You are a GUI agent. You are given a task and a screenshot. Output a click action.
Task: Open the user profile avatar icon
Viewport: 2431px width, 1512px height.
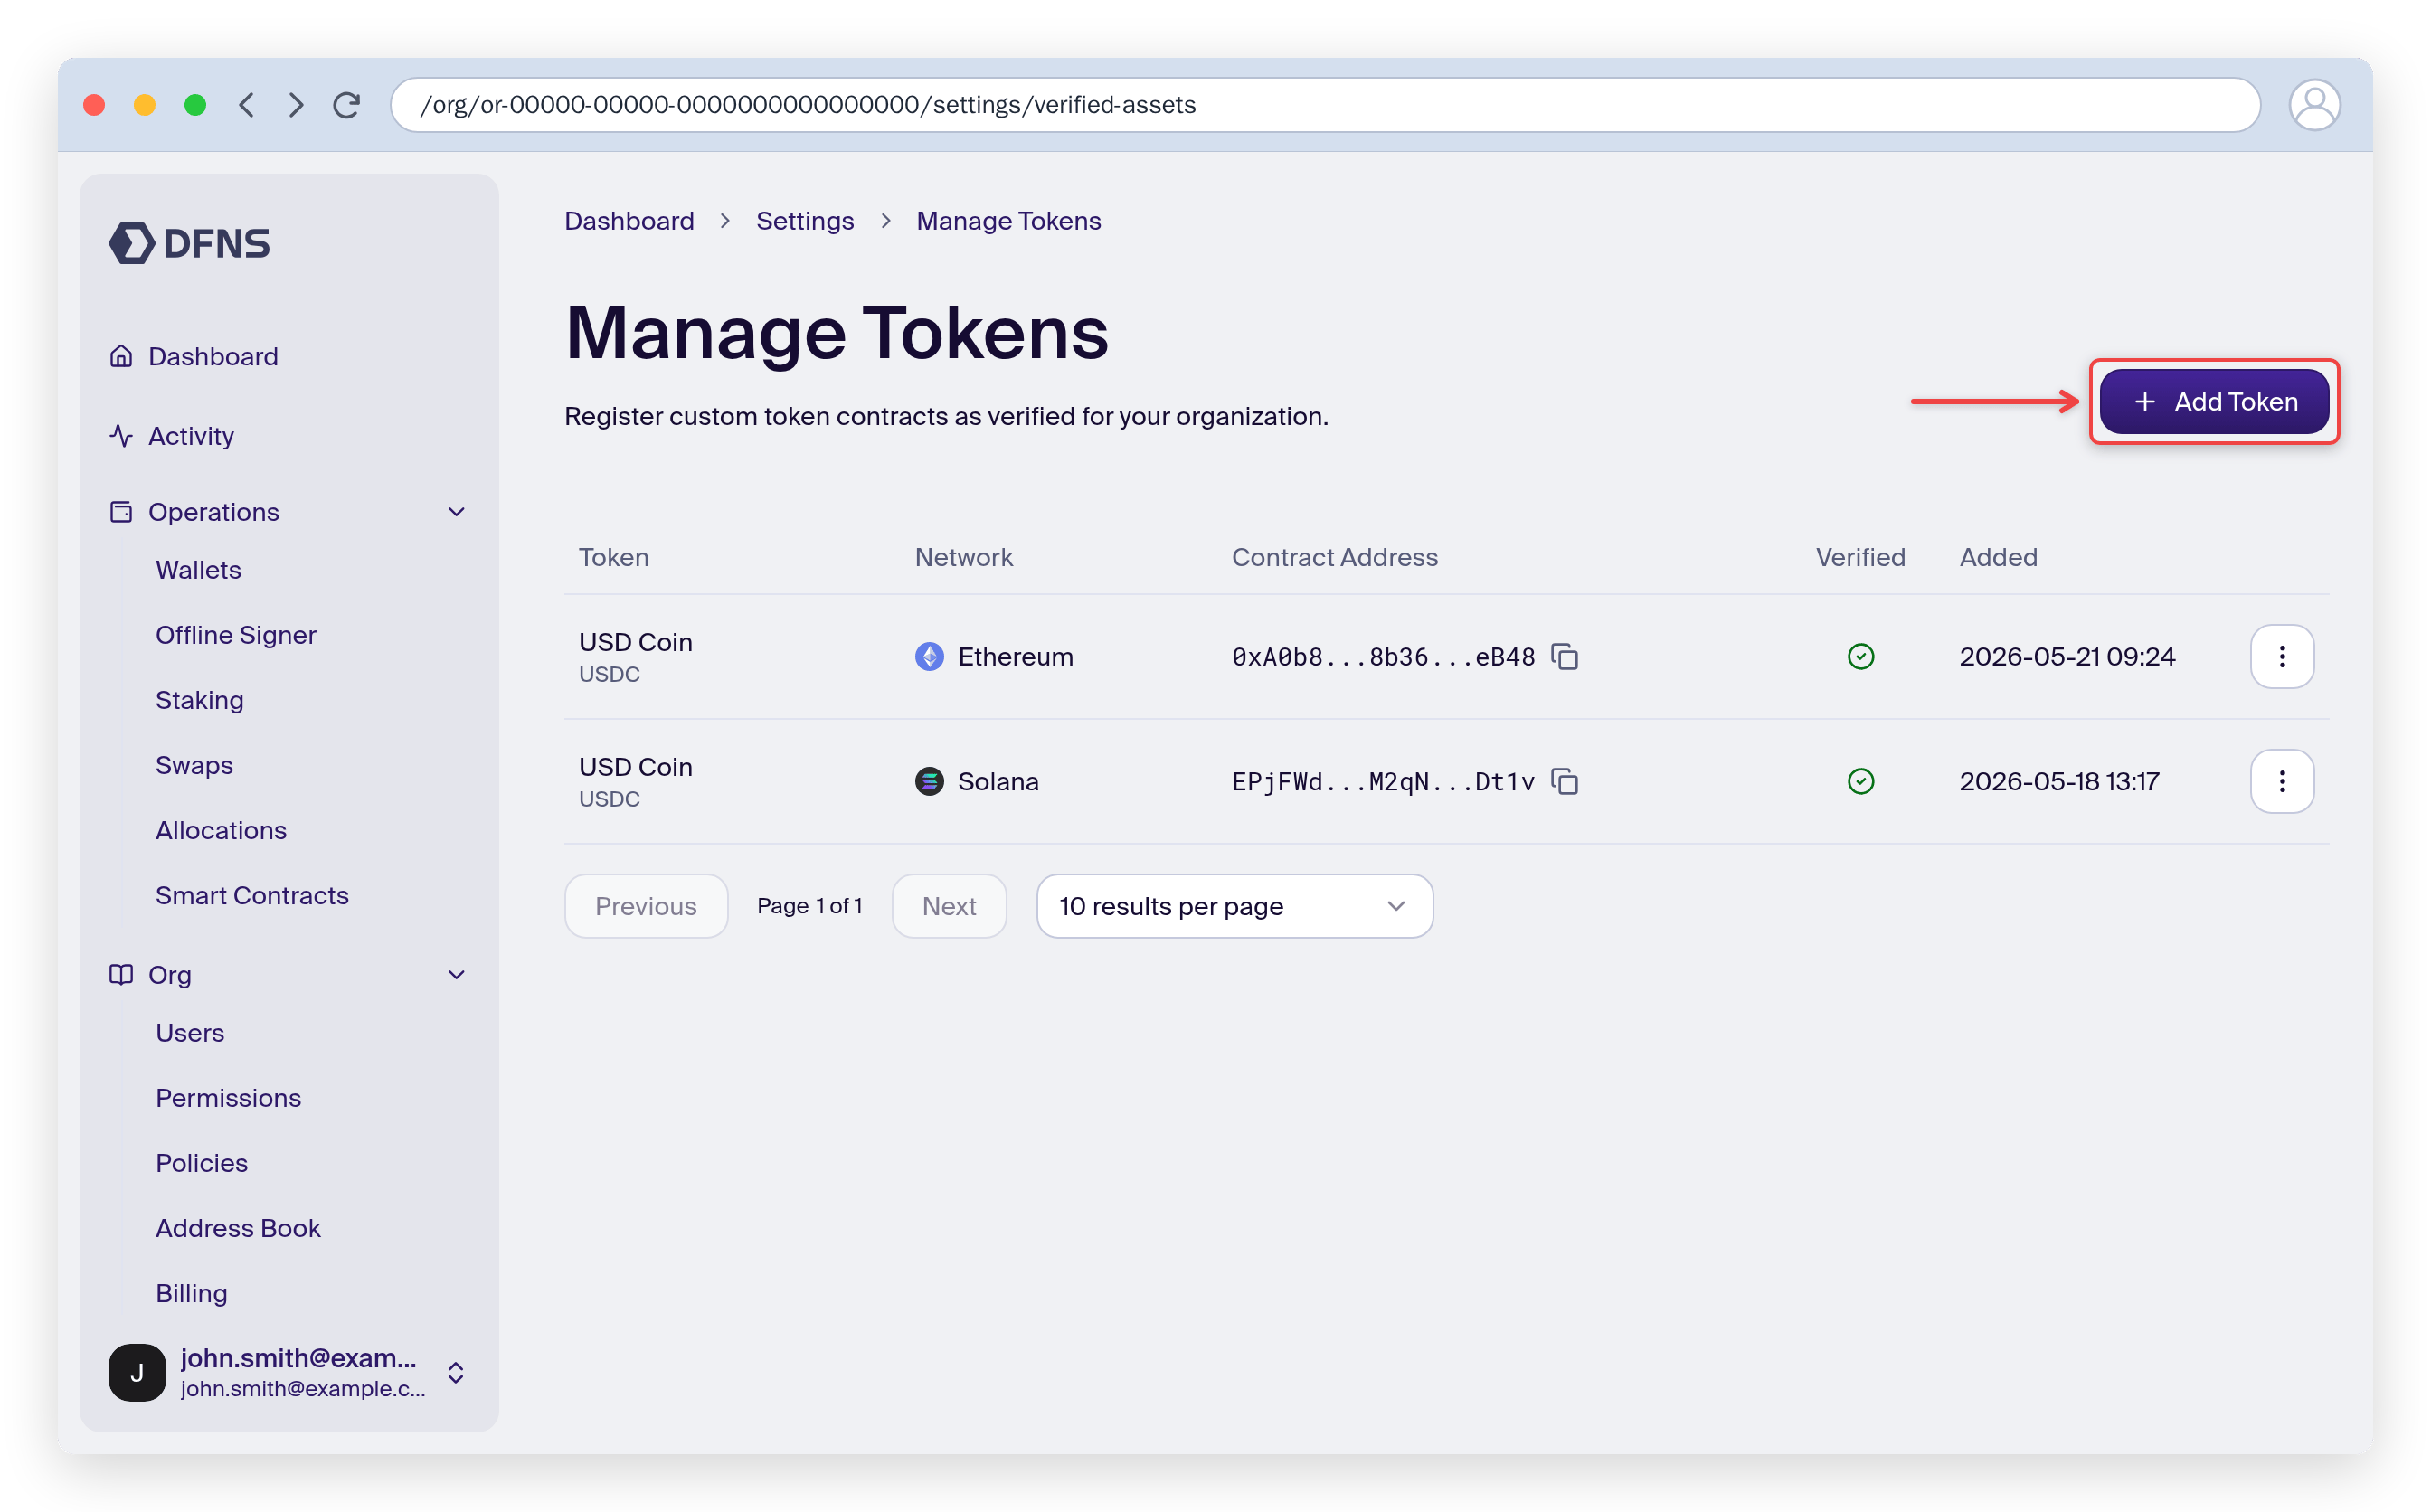[x=2313, y=105]
